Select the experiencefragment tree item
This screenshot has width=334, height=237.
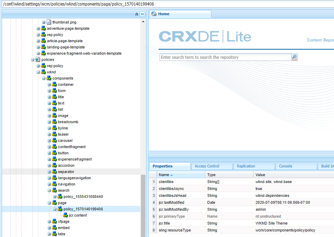point(75,159)
